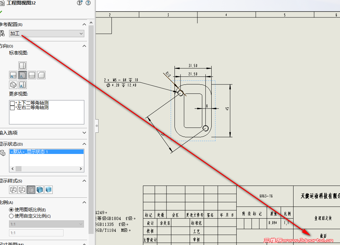Expand the 输入选项 section
This screenshot has width=340, height=245.
84,133
